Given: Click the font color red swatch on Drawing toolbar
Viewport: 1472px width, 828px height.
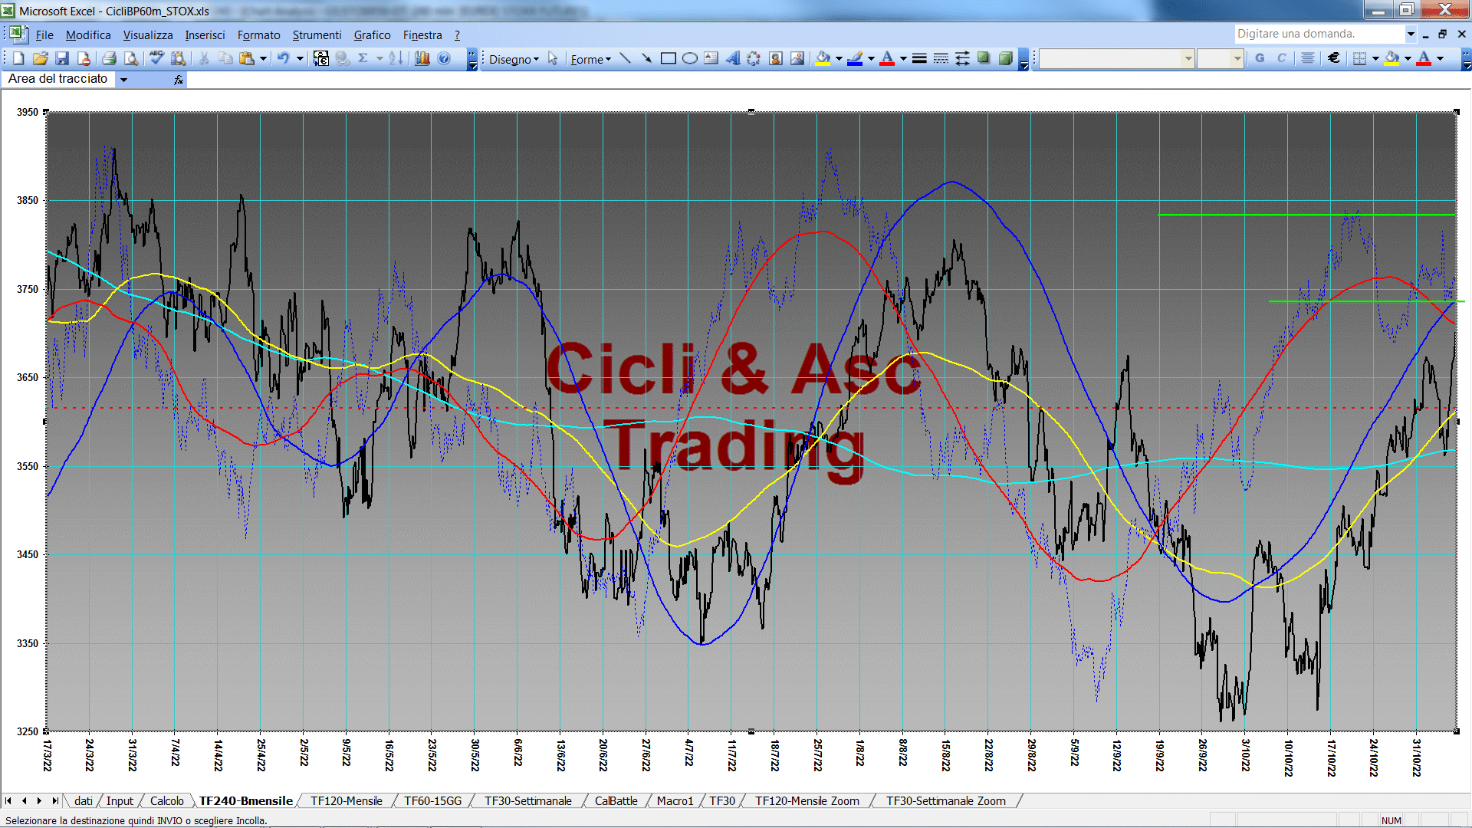Looking at the screenshot, I should (887, 58).
